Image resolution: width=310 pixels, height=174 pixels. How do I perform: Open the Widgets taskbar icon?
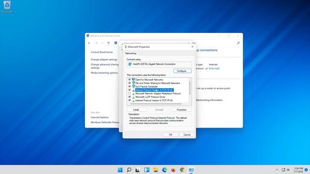coord(147,170)
